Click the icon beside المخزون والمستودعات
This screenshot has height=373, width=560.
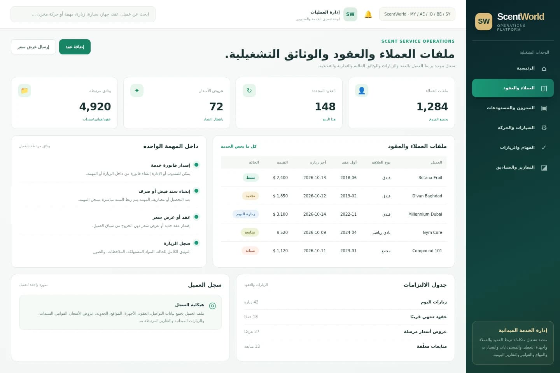544,108
